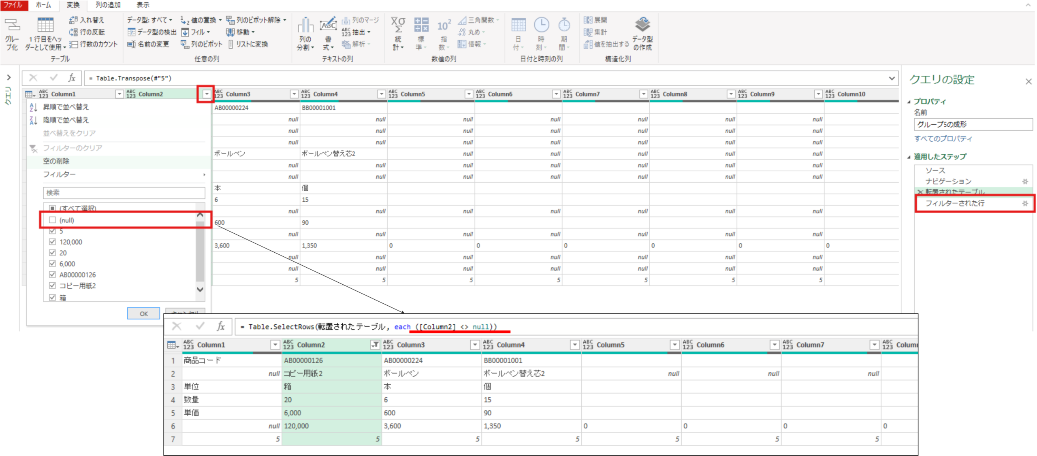The height and width of the screenshot is (456, 1037).
Task: Click Expand (展開) structured column
Action: tap(595, 20)
